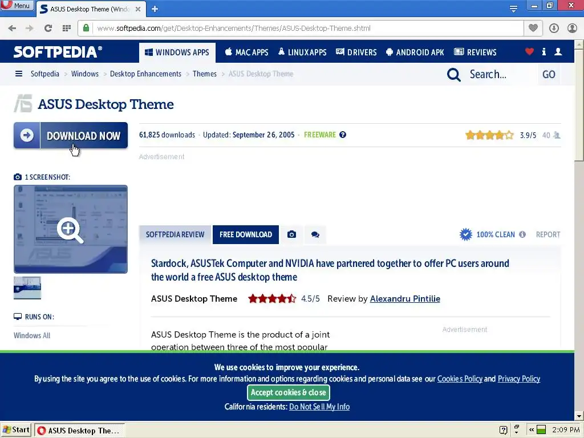Screen dimensions: 584x438
Task: Close the ASUS Desktop Theme tab
Action: [138, 9]
